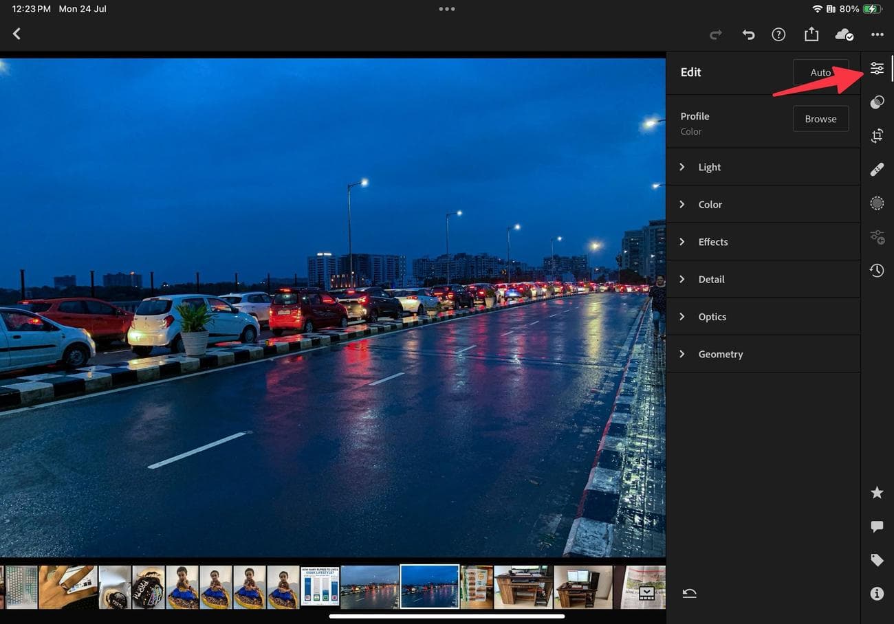
Task: View the edit History panel
Action: pos(876,270)
